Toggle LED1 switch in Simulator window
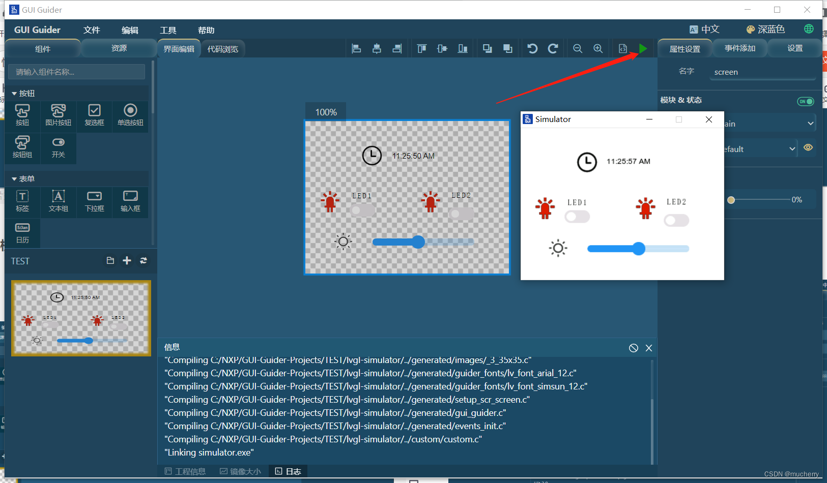This screenshot has width=827, height=483. click(x=577, y=217)
